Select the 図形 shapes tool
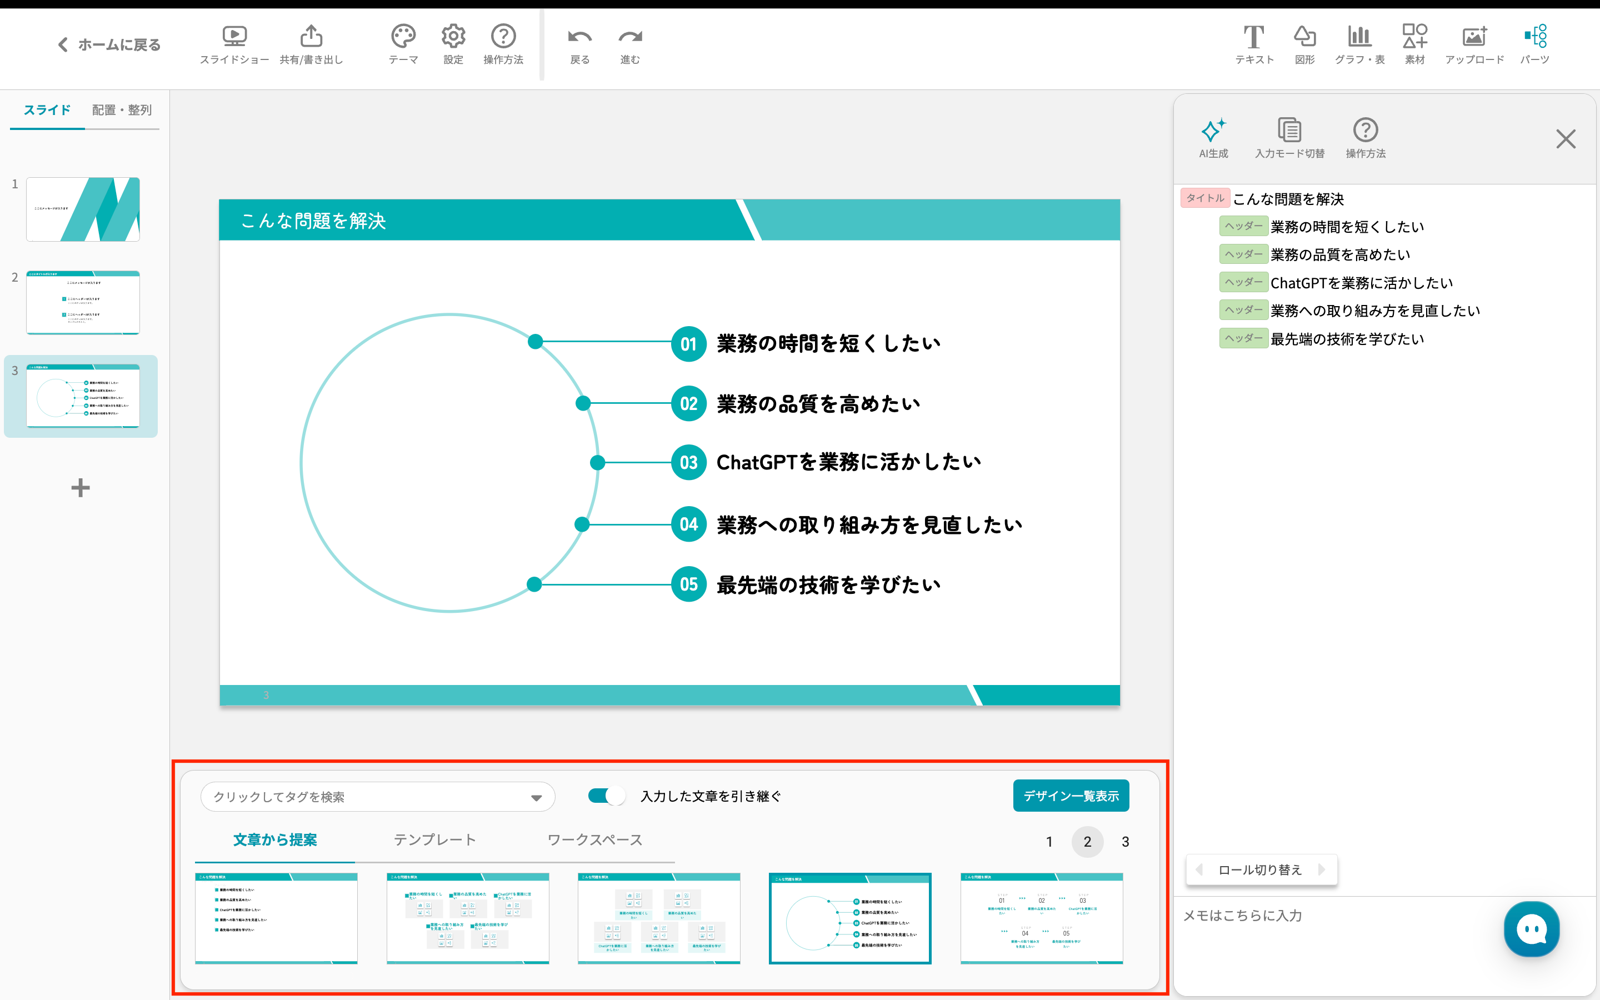This screenshot has width=1600, height=1000. pyautogui.click(x=1304, y=37)
